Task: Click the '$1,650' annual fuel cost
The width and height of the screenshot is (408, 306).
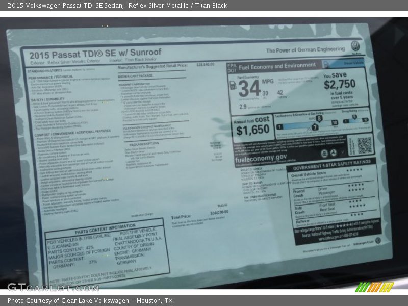Action: coord(253,130)
